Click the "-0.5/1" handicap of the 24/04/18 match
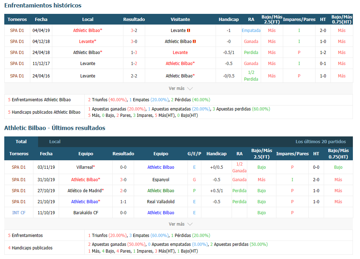 [x=229, y=53]
